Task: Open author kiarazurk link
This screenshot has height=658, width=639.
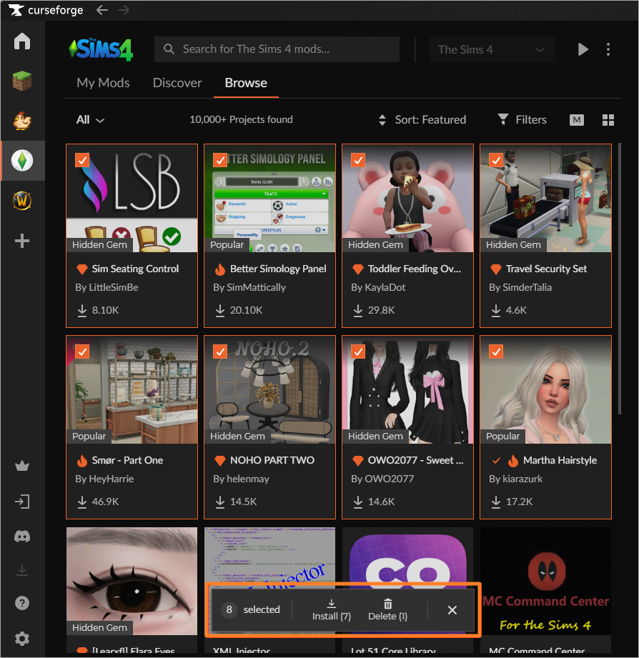Action: pos(522,479)
